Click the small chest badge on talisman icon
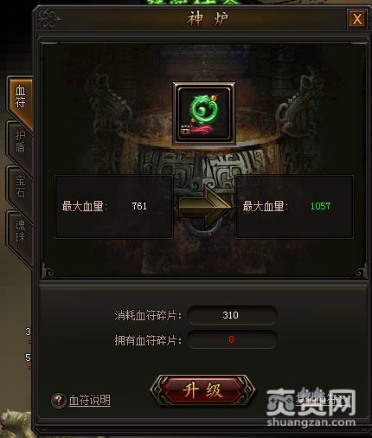372x438 pixels. [x=185, y=131]
